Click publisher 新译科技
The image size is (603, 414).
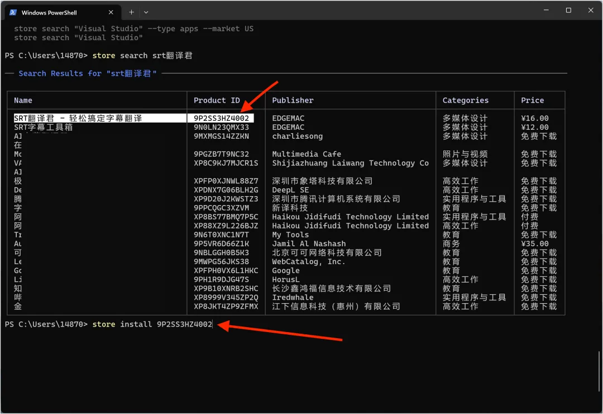290,208
